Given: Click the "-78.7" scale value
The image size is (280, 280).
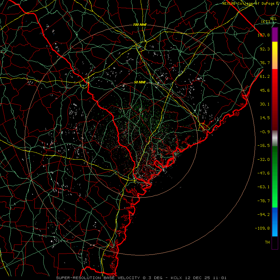Looking at the screenshot, I should (x=264, y=201).
